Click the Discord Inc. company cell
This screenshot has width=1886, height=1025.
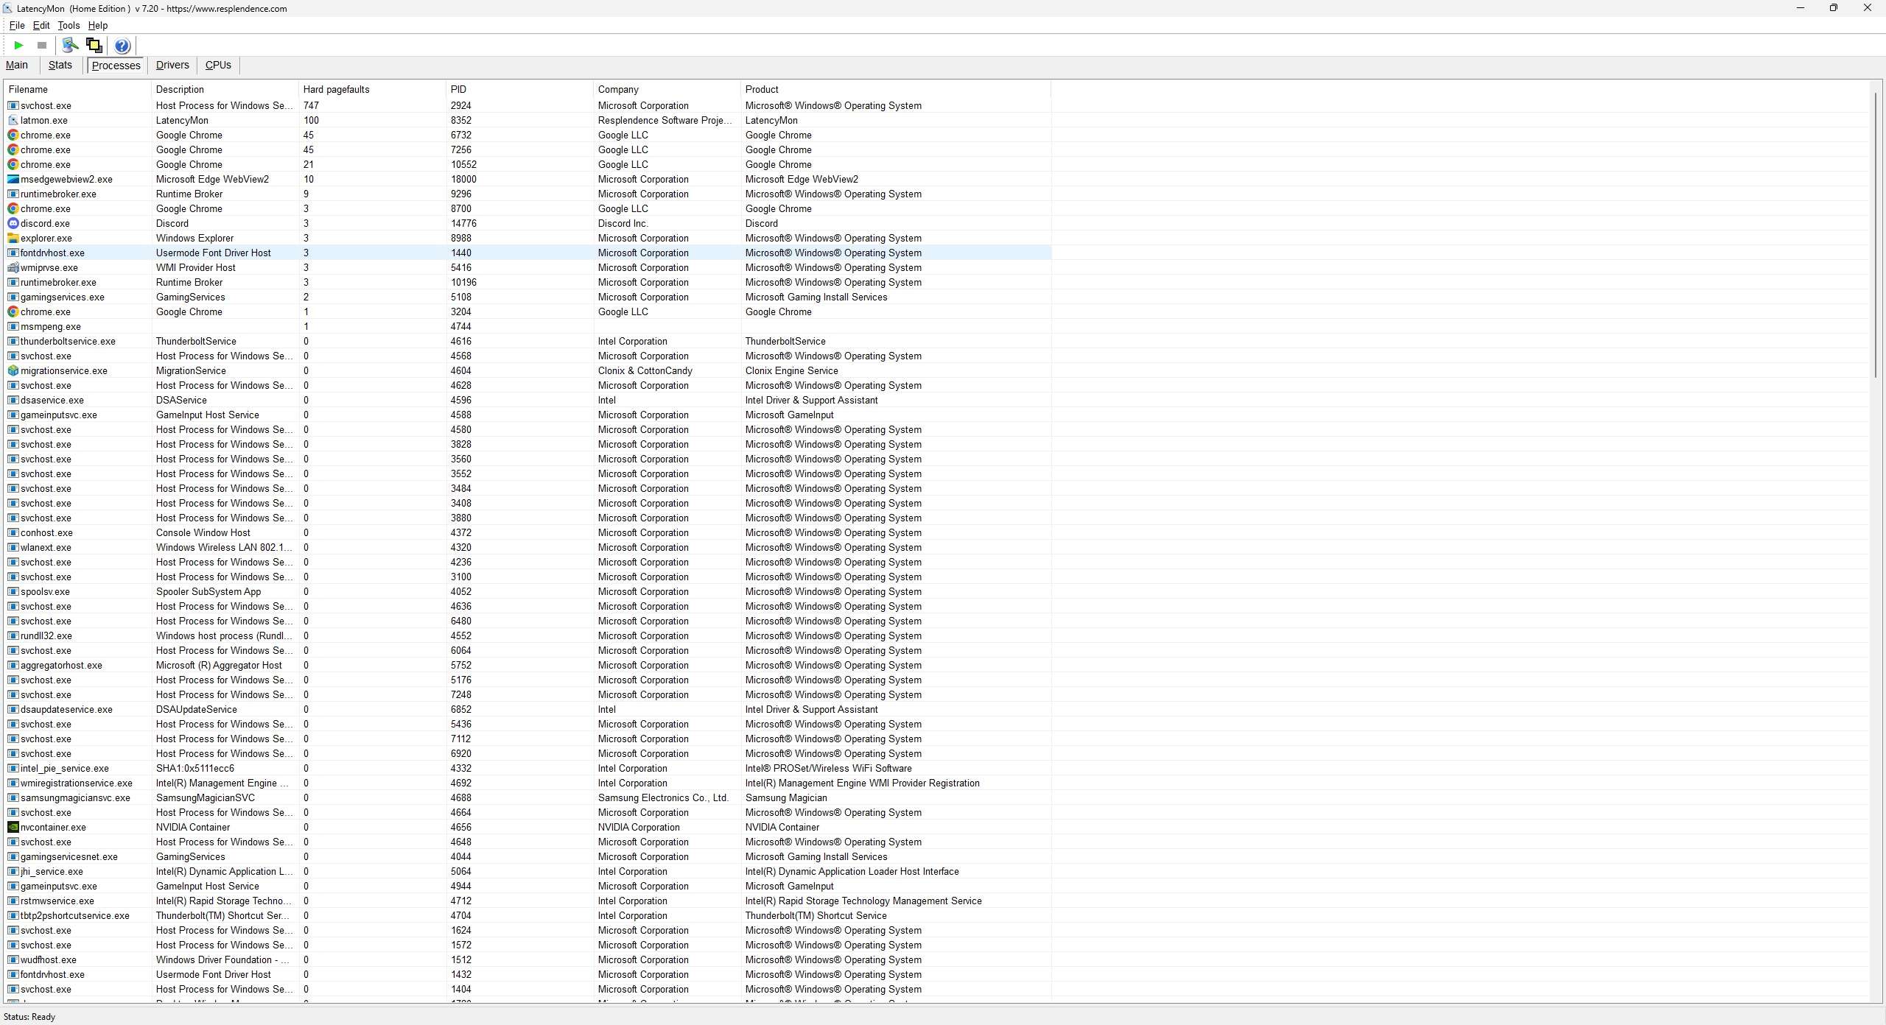pyautogui.click(x=623, y=223)
